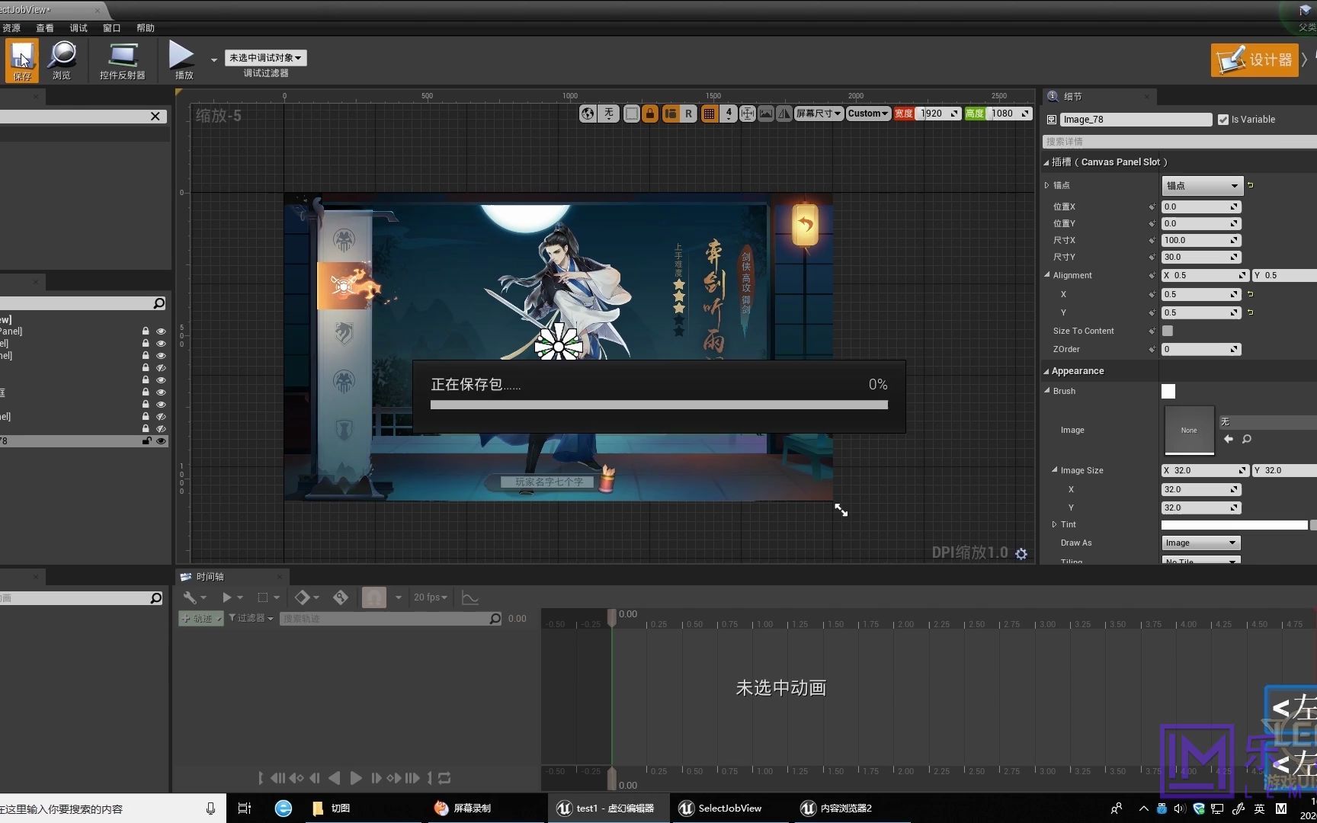This screenshot has height=823, width=1317.
Task: Click the Image_78 name field
Action: (1136, 120)
